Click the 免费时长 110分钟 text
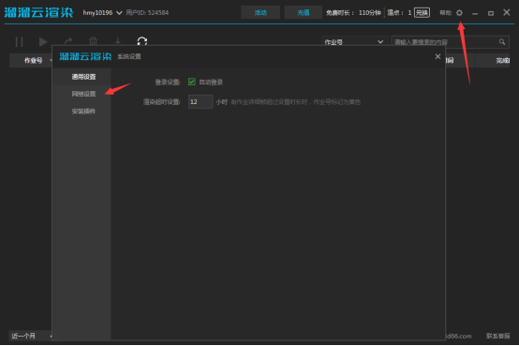 (353, 13)
